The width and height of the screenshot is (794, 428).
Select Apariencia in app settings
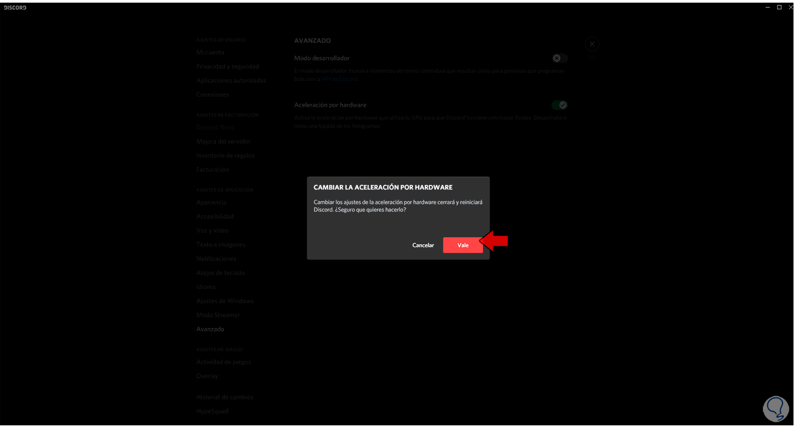211,202
